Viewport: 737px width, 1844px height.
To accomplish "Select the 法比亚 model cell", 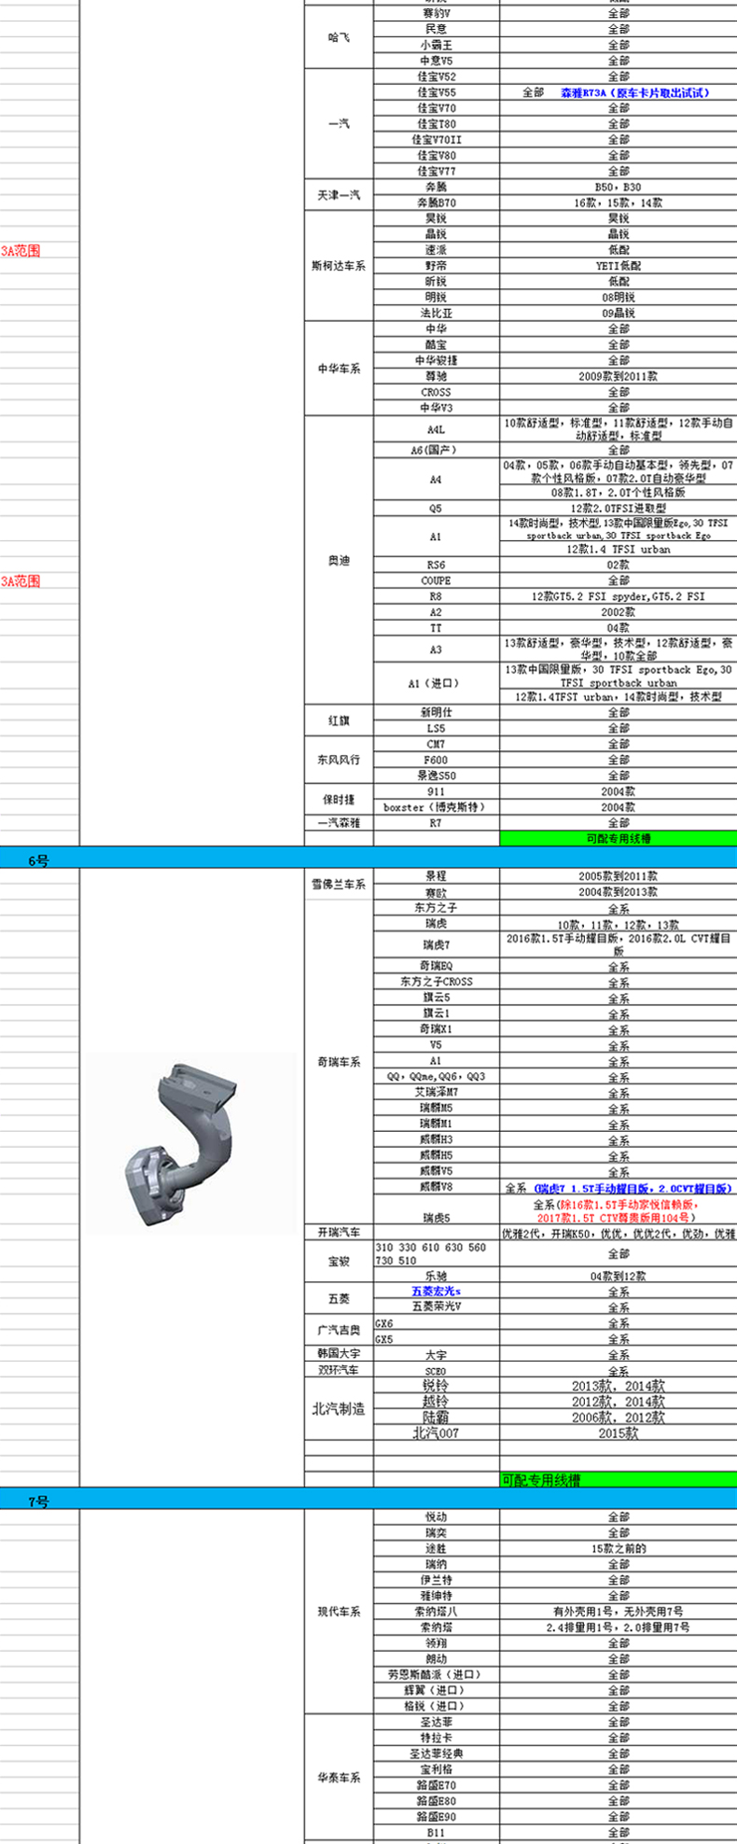I will pos(437,314).
